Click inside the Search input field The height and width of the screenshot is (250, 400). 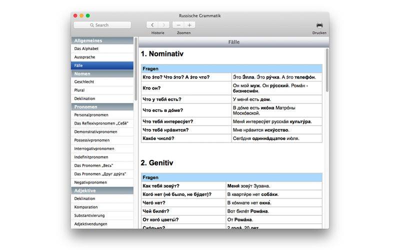click(x=107, y=25)
